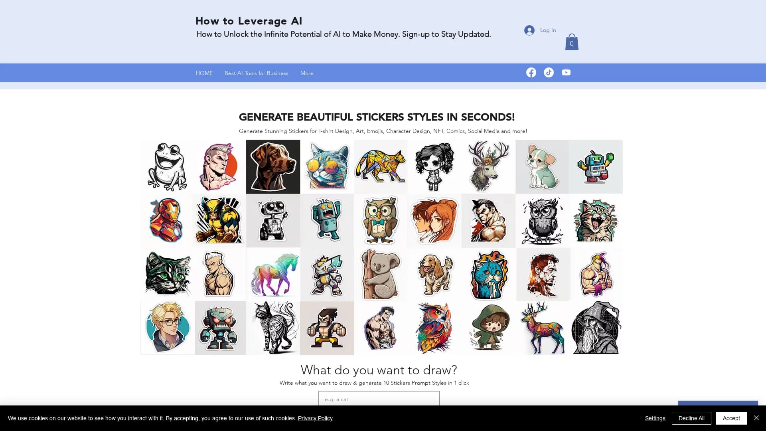The width and height of the screenshot is (766, 431).
Task: Open the Facebook social icon
Action: pos(531,72)
